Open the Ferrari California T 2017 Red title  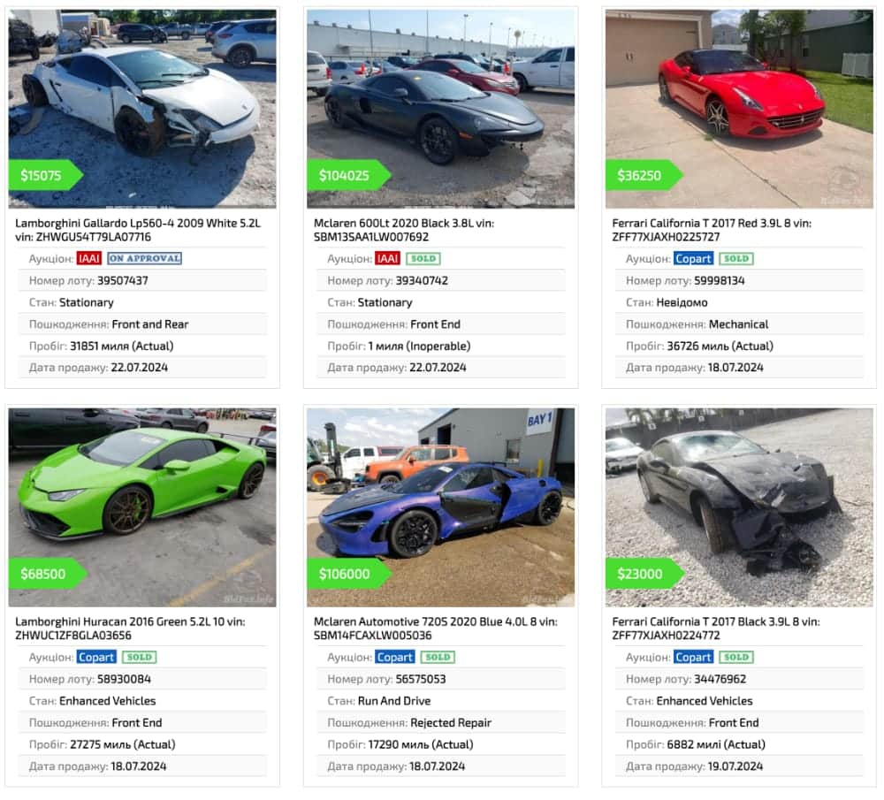pos(712,230)
